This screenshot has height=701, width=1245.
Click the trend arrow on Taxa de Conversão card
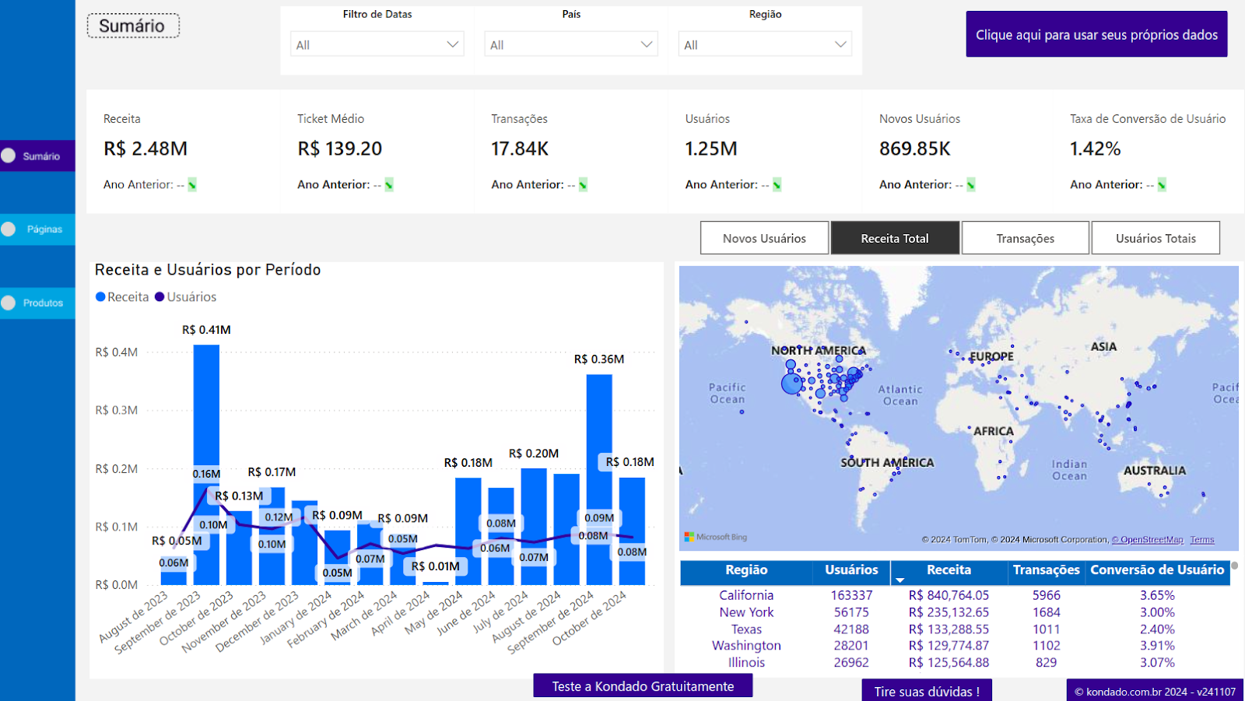(x=1161, y=184)
